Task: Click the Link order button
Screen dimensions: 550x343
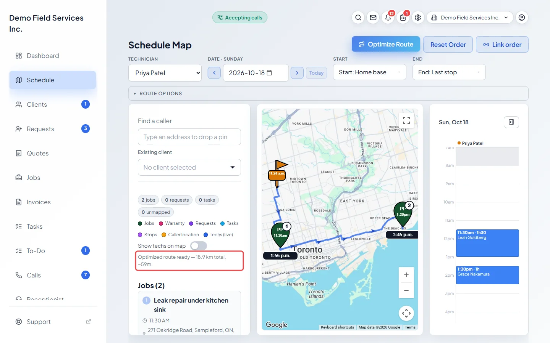Action: [x=502, y=45]
